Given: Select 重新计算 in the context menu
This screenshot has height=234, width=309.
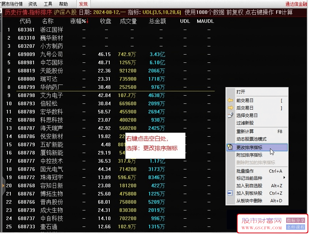Looking at the screenshot, I should click(257, 132).
